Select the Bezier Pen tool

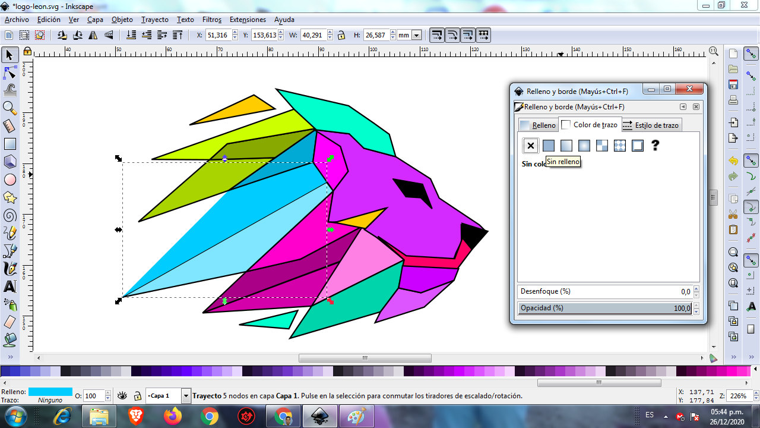click(x=9, y=251)
